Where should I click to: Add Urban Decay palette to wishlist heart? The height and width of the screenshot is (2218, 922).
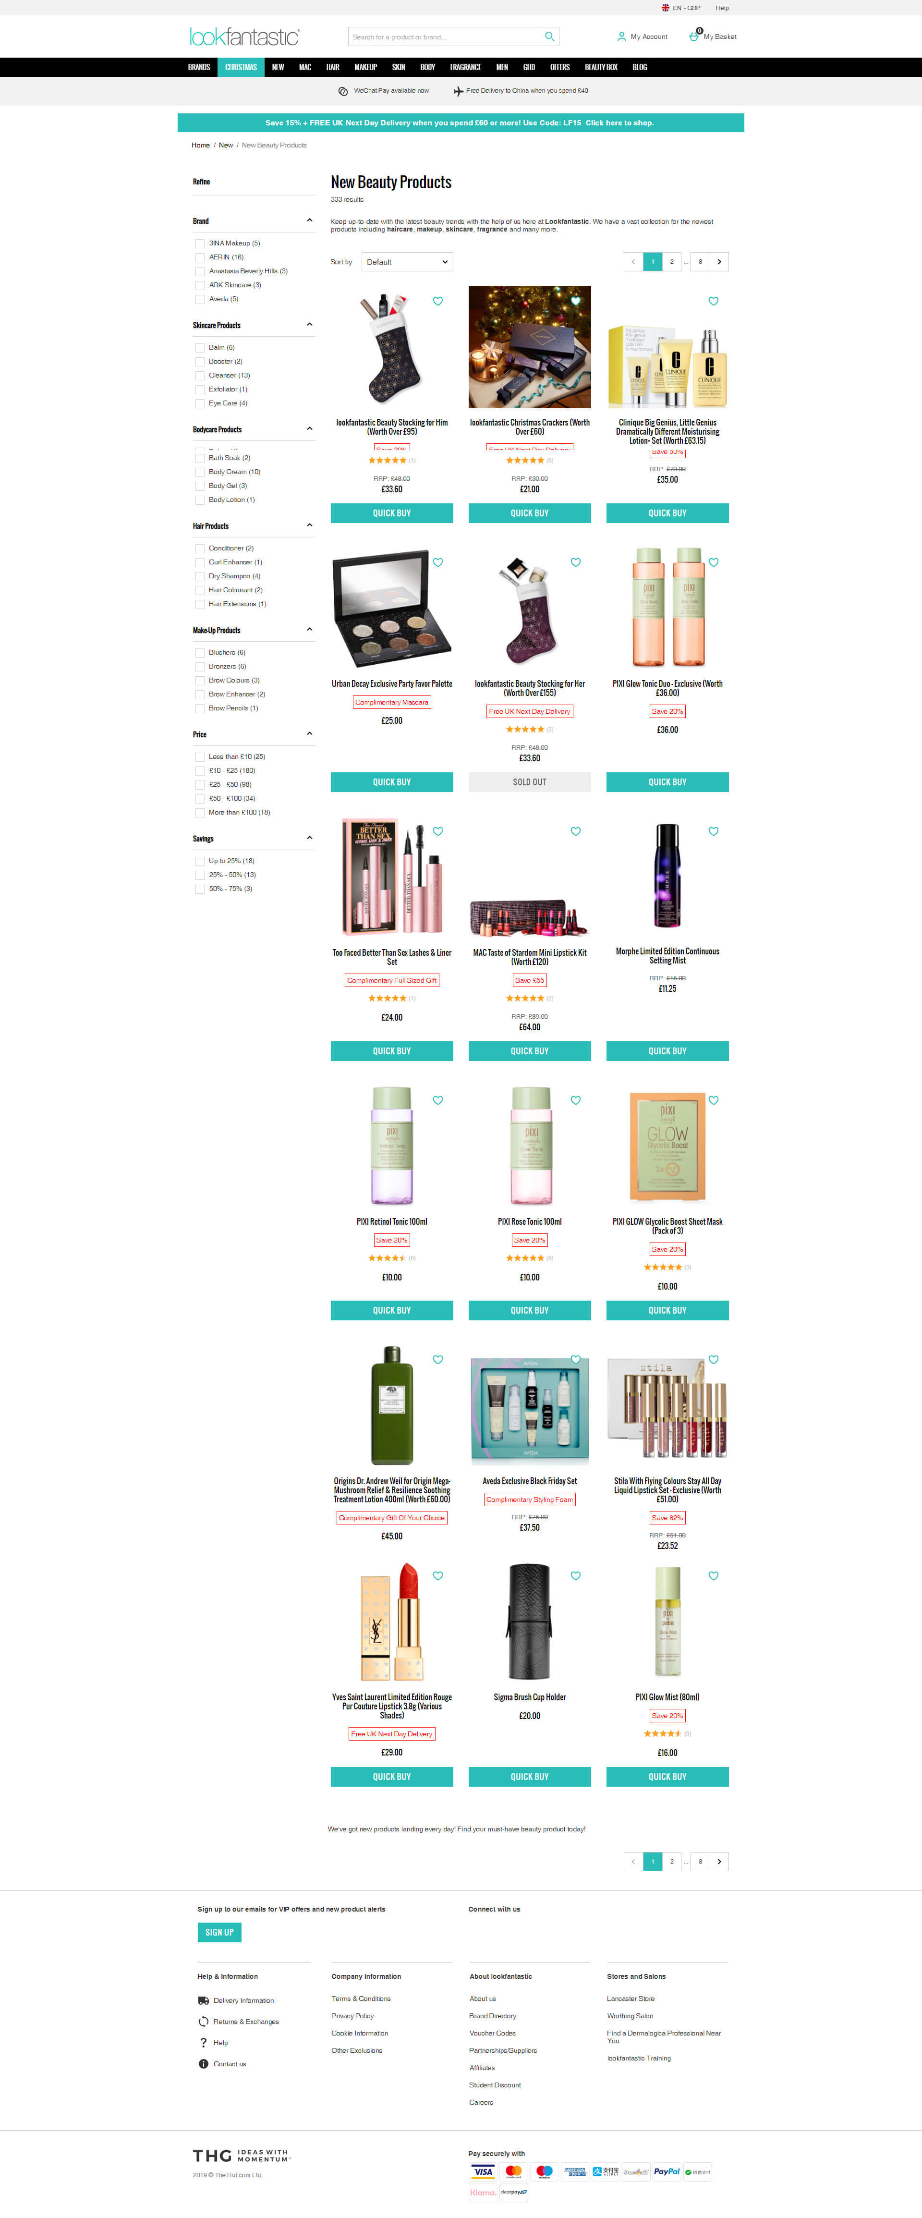(438, 562)
